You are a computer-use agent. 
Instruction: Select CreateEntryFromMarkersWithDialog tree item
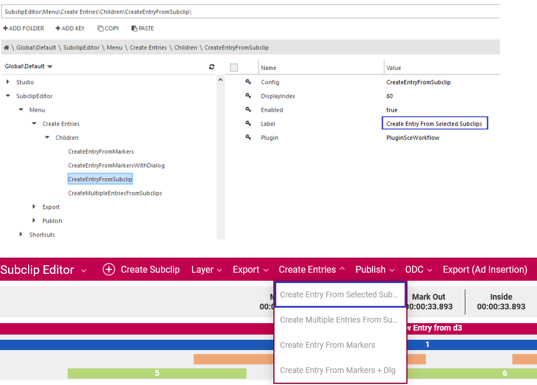(x=116, y=166)
